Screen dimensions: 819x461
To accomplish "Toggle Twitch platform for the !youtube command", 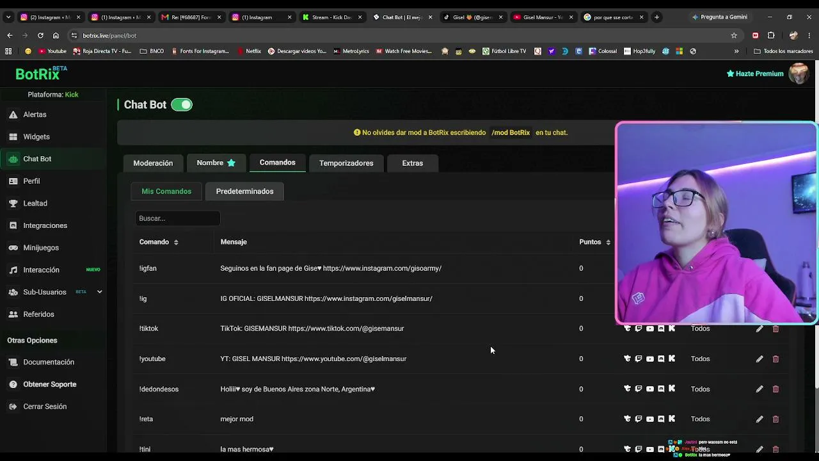I will [x=639, y=359].
